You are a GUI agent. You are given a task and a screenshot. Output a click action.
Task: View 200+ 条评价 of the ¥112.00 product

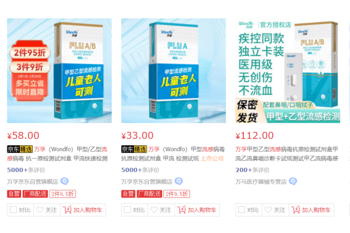[x=252, y=170]
